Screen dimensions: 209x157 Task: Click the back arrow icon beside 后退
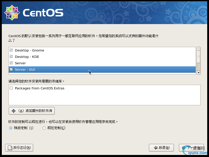click(x=155, y=148)
